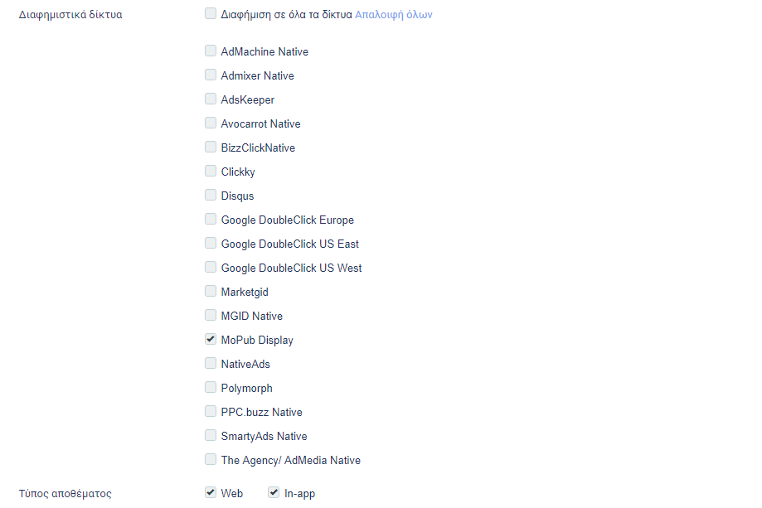Uncheck the Web inventory type
Image resolution: width=762 pixels, height=508 pixels.
(211, 492)
